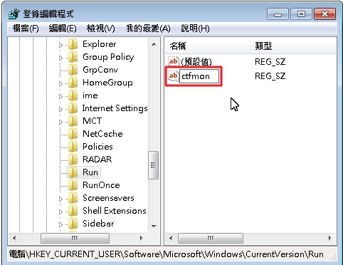Open the 檢視(V) menu
This screenshot has height=265, width=343.
click(x=101, y=28)
